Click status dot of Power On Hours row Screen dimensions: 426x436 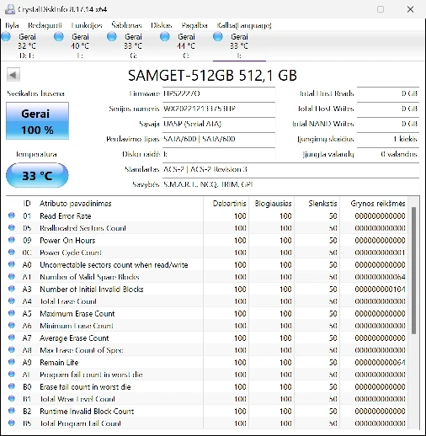[x=12, y=240]
